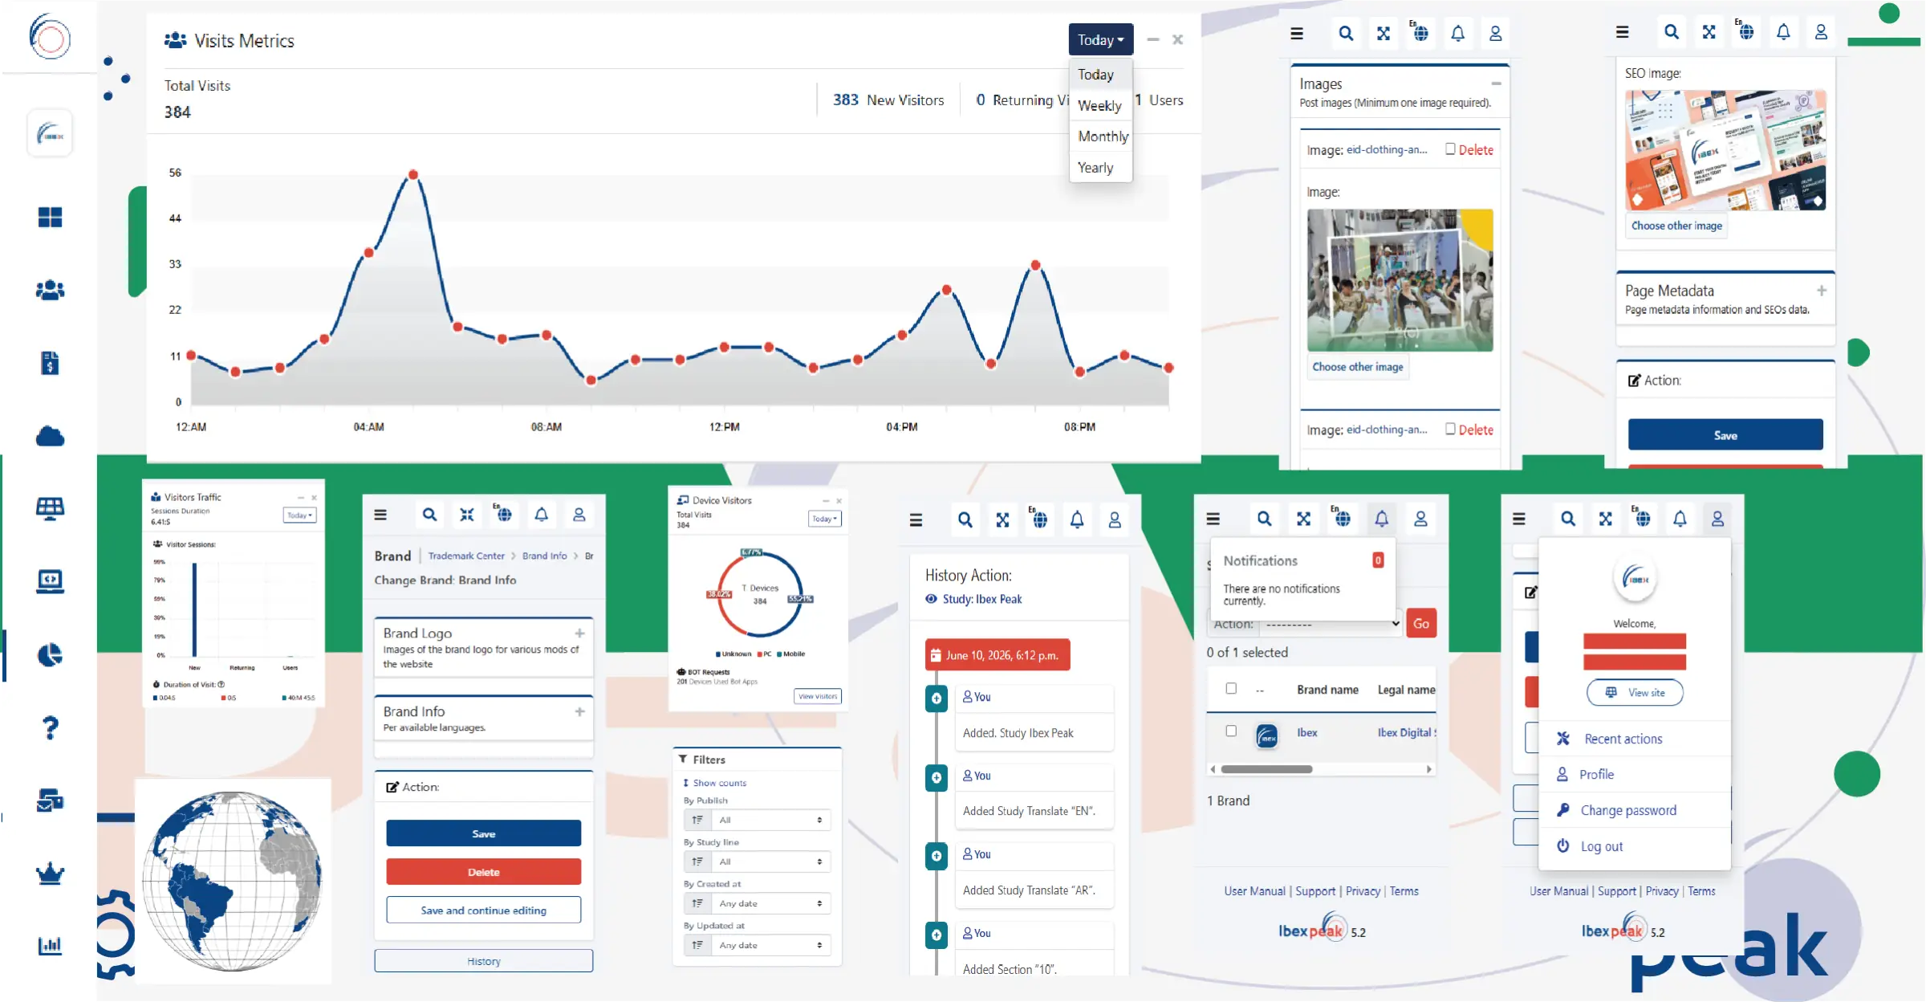Click the Ibex logo tile in the sidebar
This screenshot has width=1926, height=1002.
point(50,133)
